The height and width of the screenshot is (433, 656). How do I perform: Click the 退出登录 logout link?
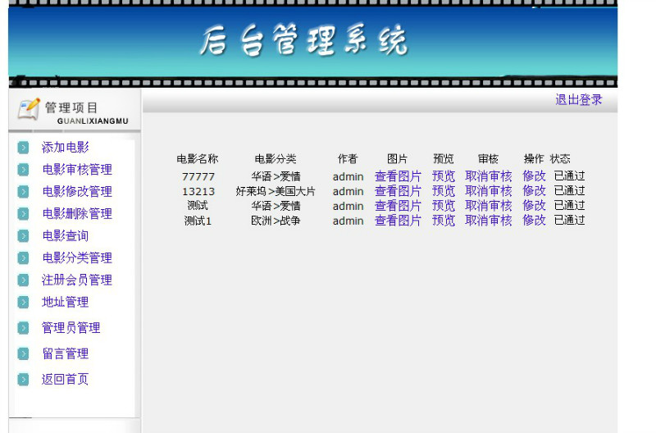pos(579,100)
